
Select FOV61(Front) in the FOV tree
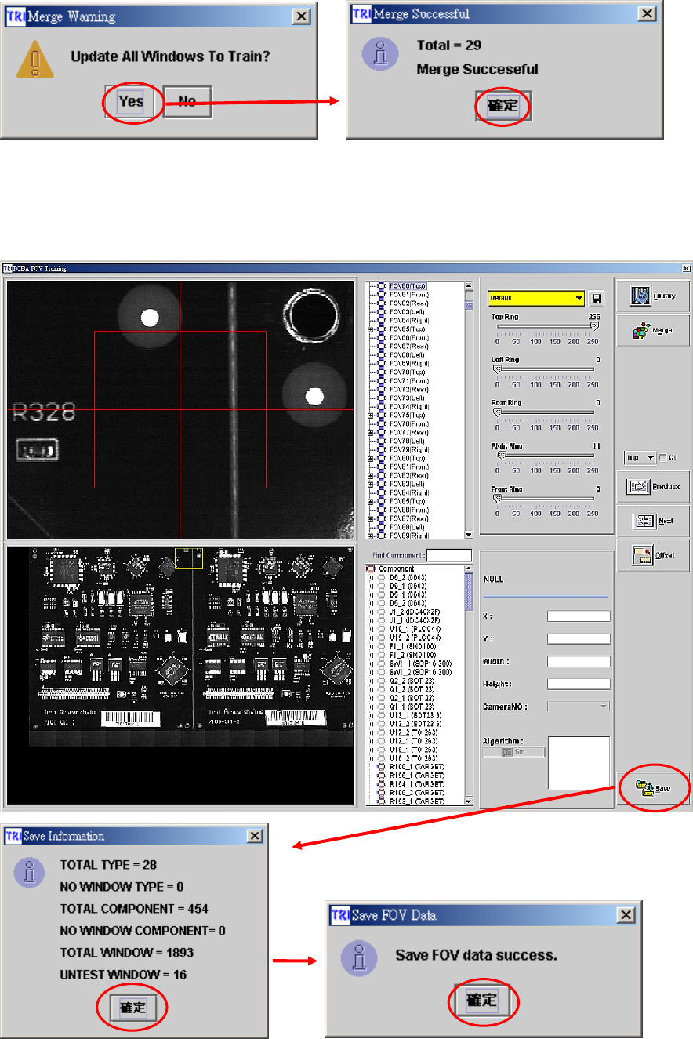pyautogui.click(x=409, y=296)
